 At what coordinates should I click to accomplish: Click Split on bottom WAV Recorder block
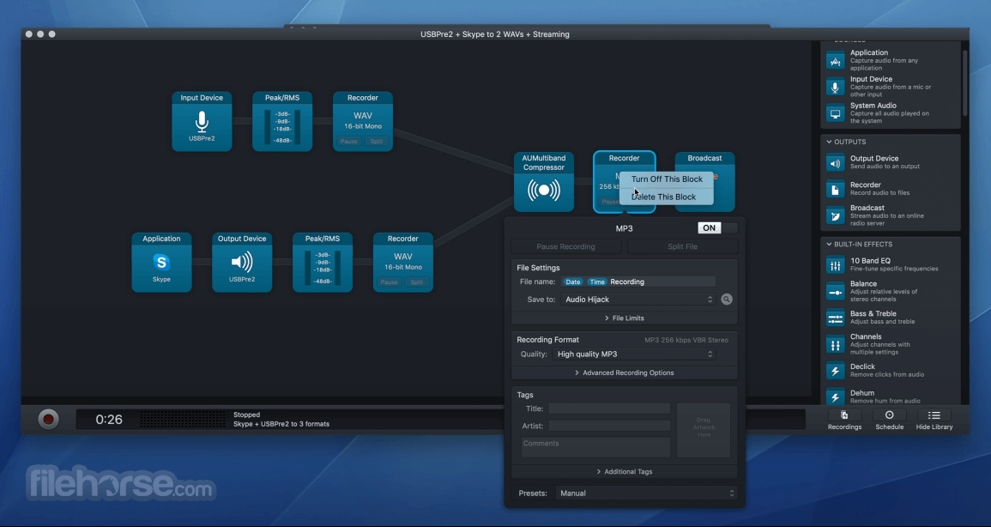[416, 282]
